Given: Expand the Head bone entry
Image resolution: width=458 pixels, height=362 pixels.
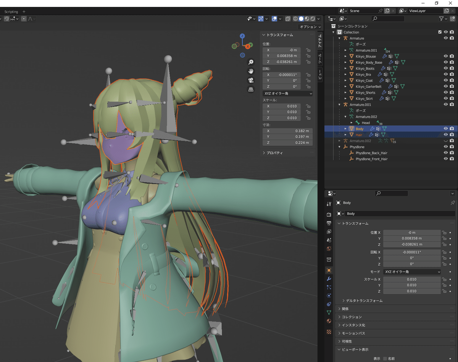Looking at the screenshot, I should coord(352,123).
